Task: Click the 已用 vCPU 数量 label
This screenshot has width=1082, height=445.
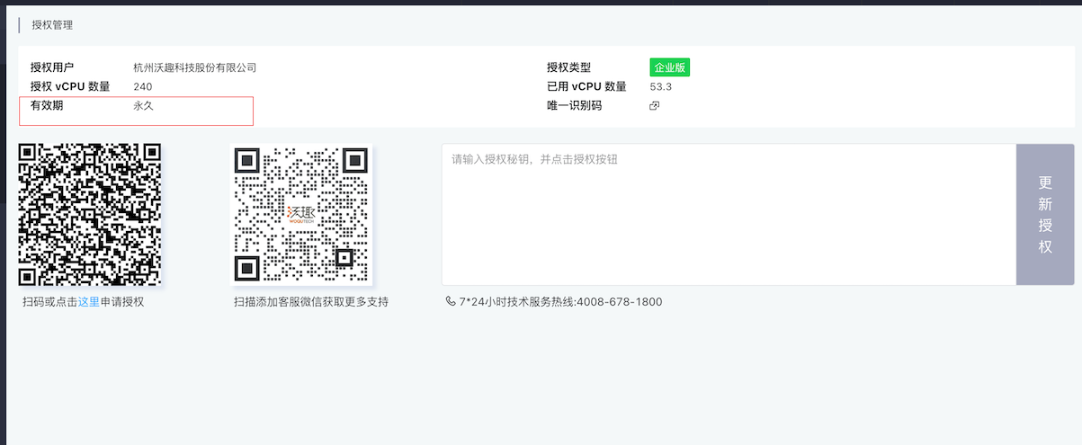Action: (586, 86)
